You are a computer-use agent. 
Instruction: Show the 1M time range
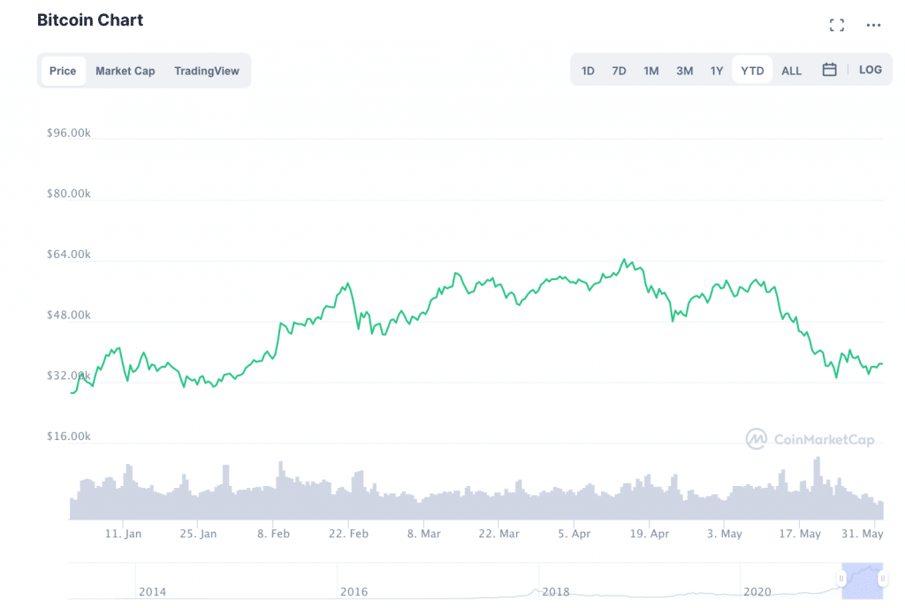point(651,71)
